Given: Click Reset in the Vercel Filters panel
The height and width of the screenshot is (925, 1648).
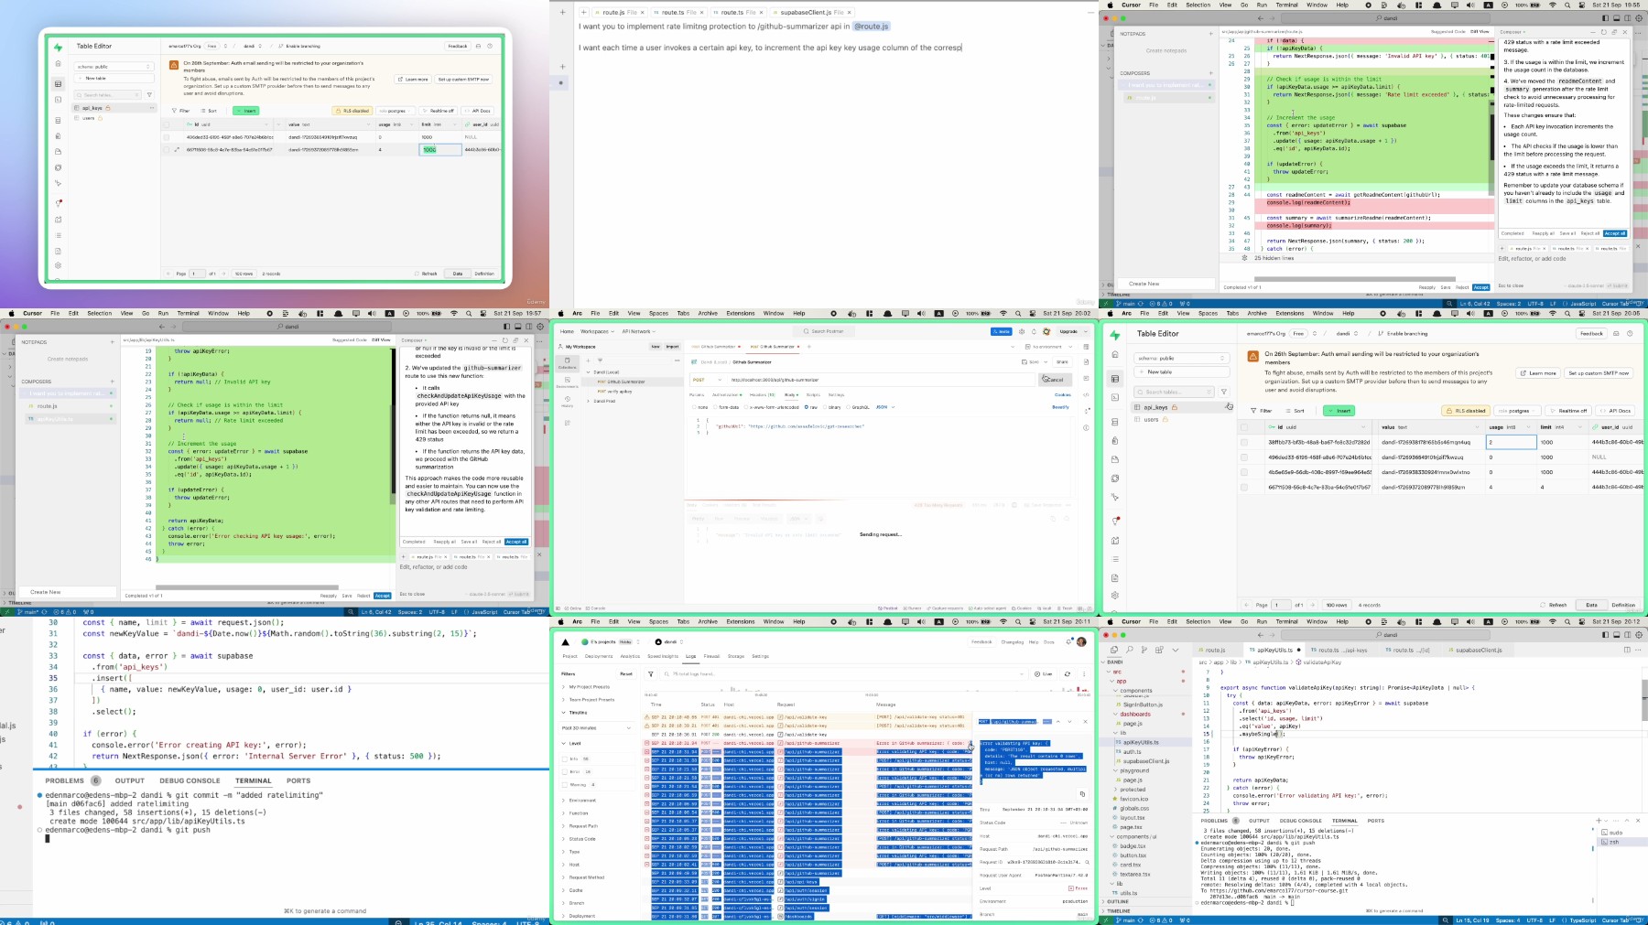Looking at the screenshot, I should (626, 674).
